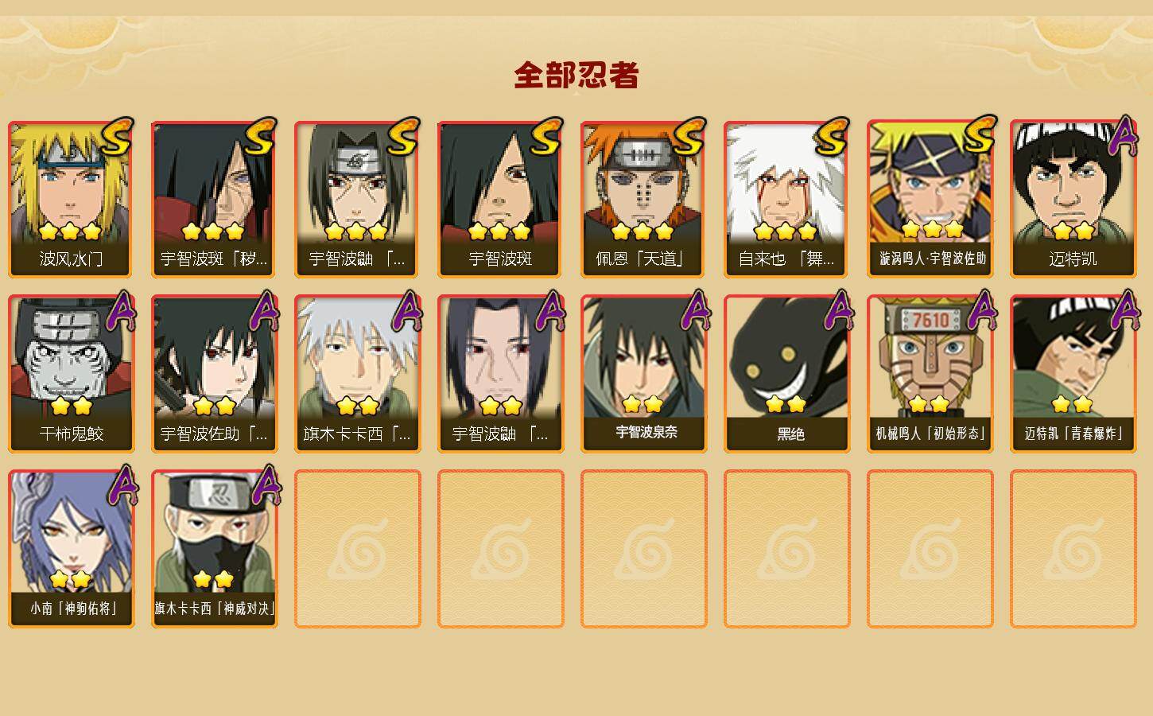Pick the 黑绝 ninja card
Image resolution: width=1153 pixels, height=716 pixels.
(x=786, y=374)
